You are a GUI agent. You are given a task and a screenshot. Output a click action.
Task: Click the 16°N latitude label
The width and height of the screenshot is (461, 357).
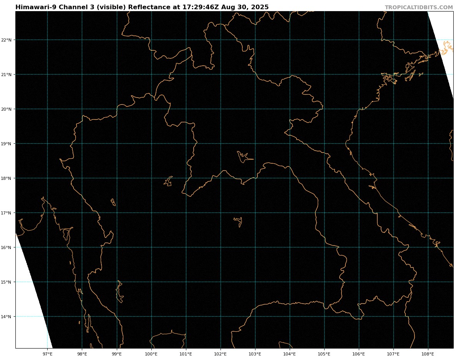point(7,247)
